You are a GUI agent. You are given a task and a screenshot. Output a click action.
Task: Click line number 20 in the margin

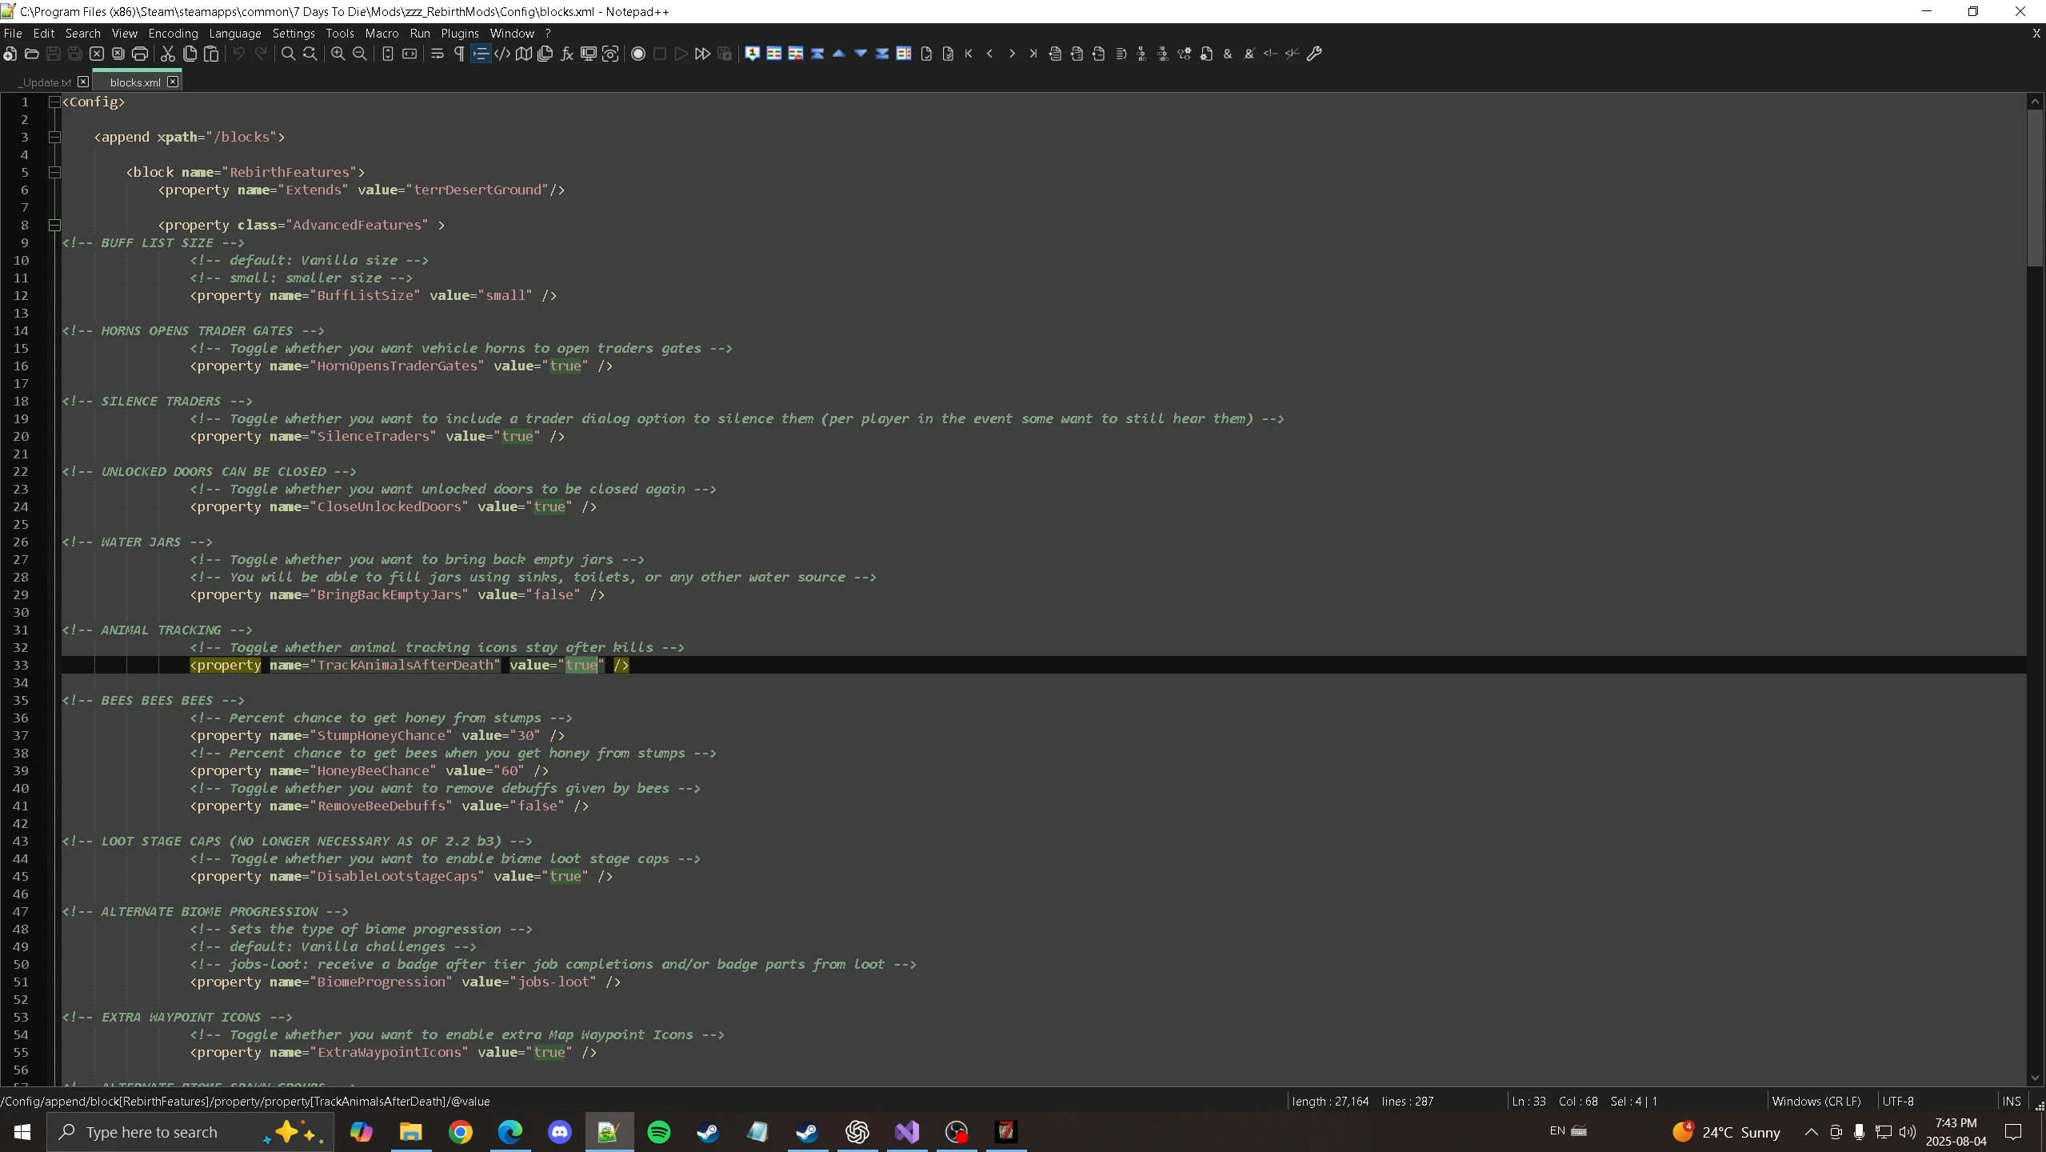click(21, 436)
